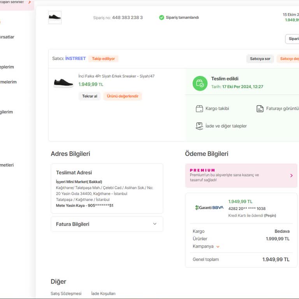Viewport: 299px width, 299px height.
Task: Click the product price 1.949,99 TL
Action: pos(91,84)
